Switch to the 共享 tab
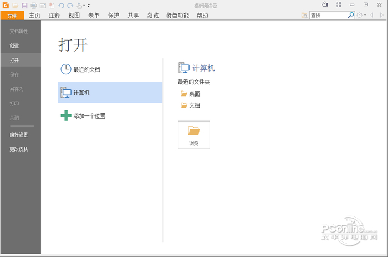This screenshot has width=388, height=257. (133, 16)
